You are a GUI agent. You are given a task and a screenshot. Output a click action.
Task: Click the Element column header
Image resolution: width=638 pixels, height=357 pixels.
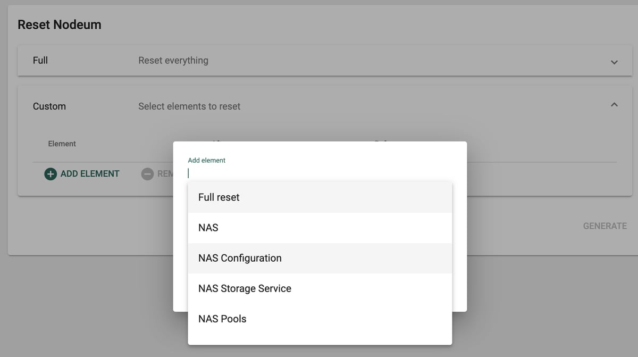point(62,144)
